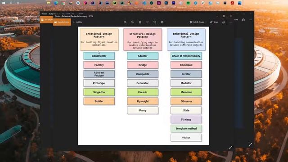Click the Bridge box
The image size is (288, 162).
pyautogui.click(x=143, y=65)
